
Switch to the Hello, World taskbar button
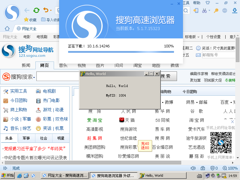[163, 175]
